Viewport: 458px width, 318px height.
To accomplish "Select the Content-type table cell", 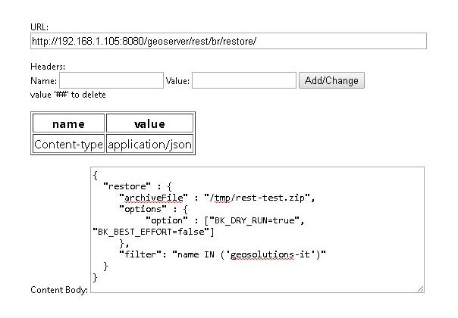I will coord(67,144).
